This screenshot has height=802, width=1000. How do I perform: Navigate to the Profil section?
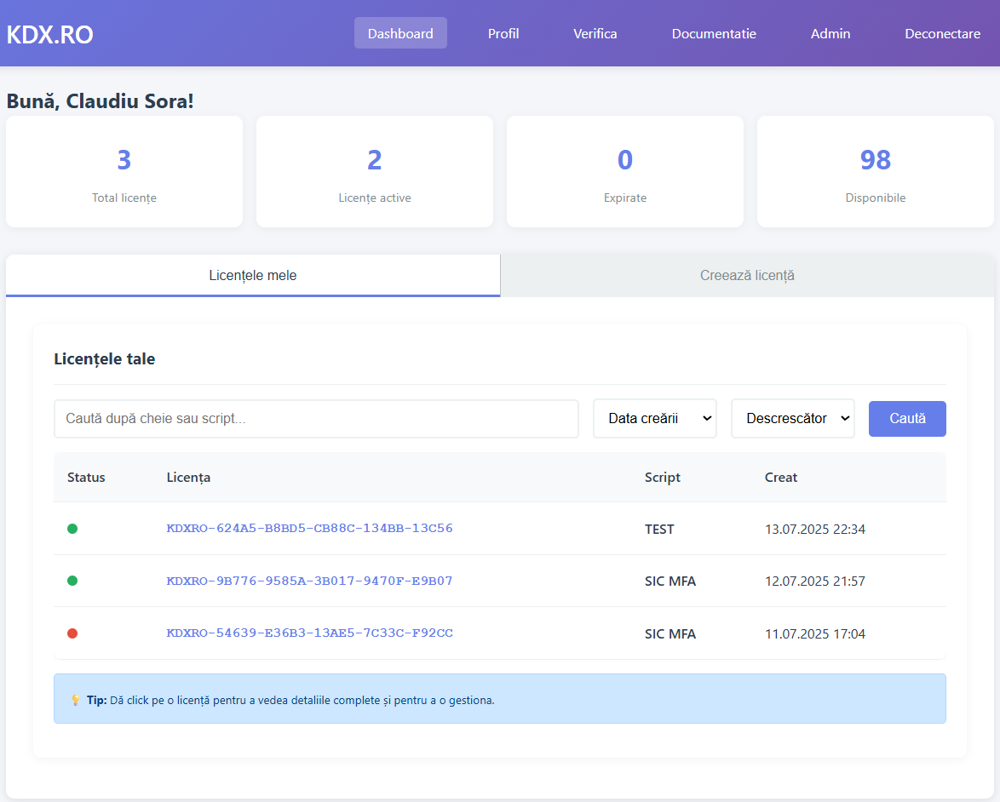pos(503,33)
